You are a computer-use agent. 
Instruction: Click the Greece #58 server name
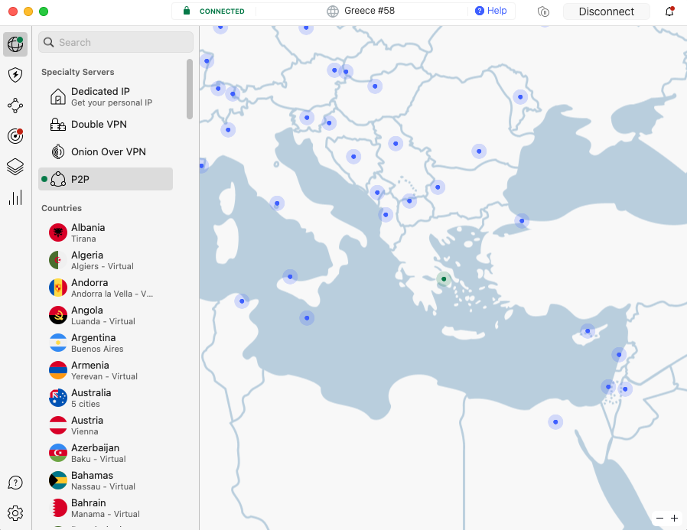click(x=370, y=11)
